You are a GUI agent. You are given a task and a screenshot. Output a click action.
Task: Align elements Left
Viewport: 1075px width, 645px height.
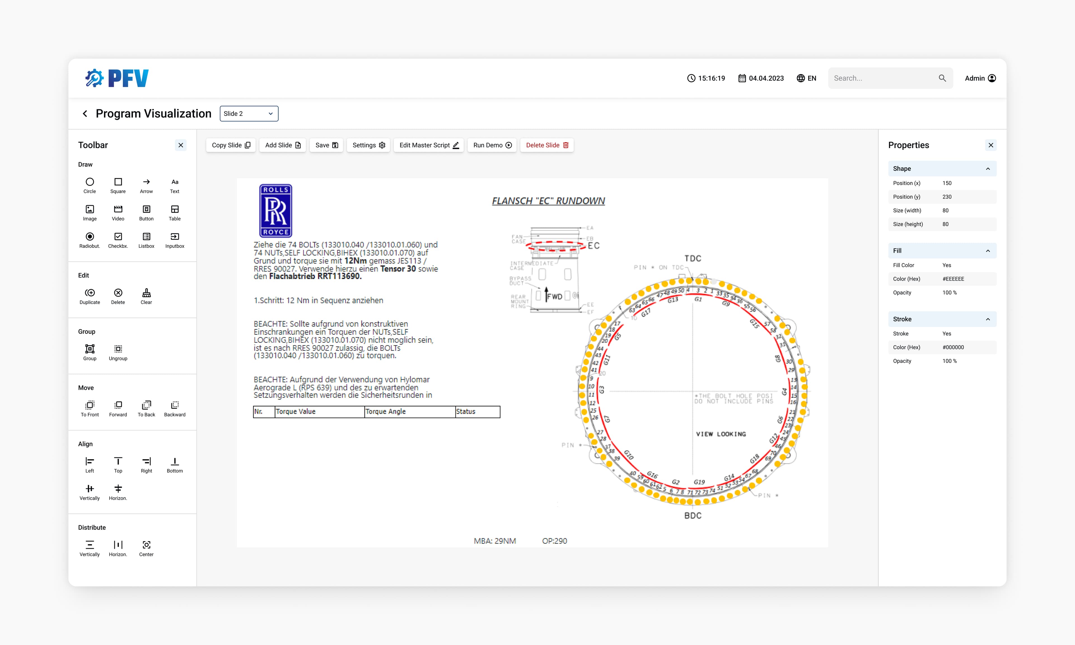90,465
